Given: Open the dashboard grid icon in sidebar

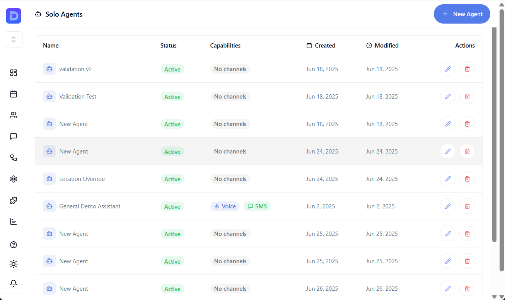Looking at the screenshot, I should tap(14, 73).
